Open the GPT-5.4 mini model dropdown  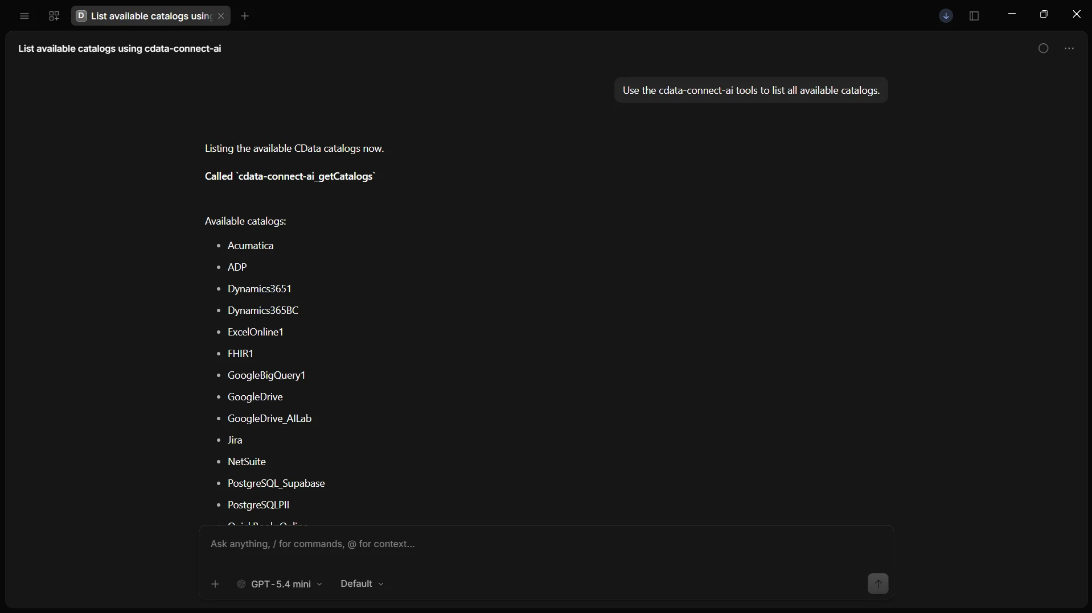tap(280, 584)
